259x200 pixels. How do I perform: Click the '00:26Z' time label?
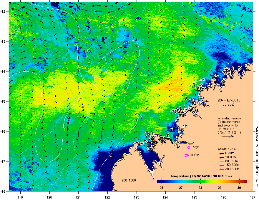point(228,104)
